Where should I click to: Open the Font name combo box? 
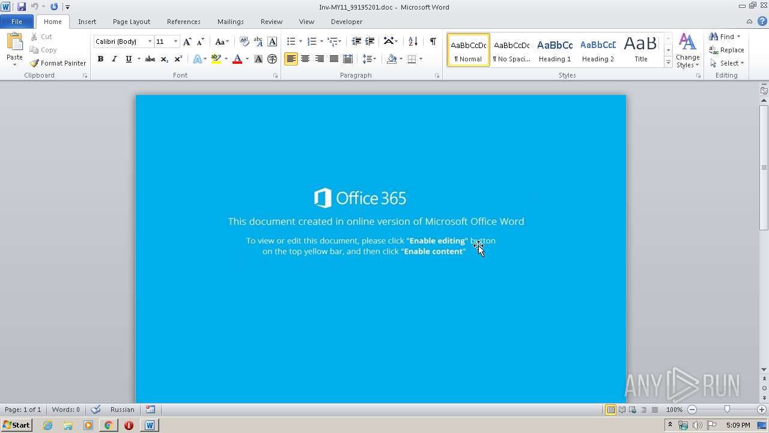click(123, 41)
